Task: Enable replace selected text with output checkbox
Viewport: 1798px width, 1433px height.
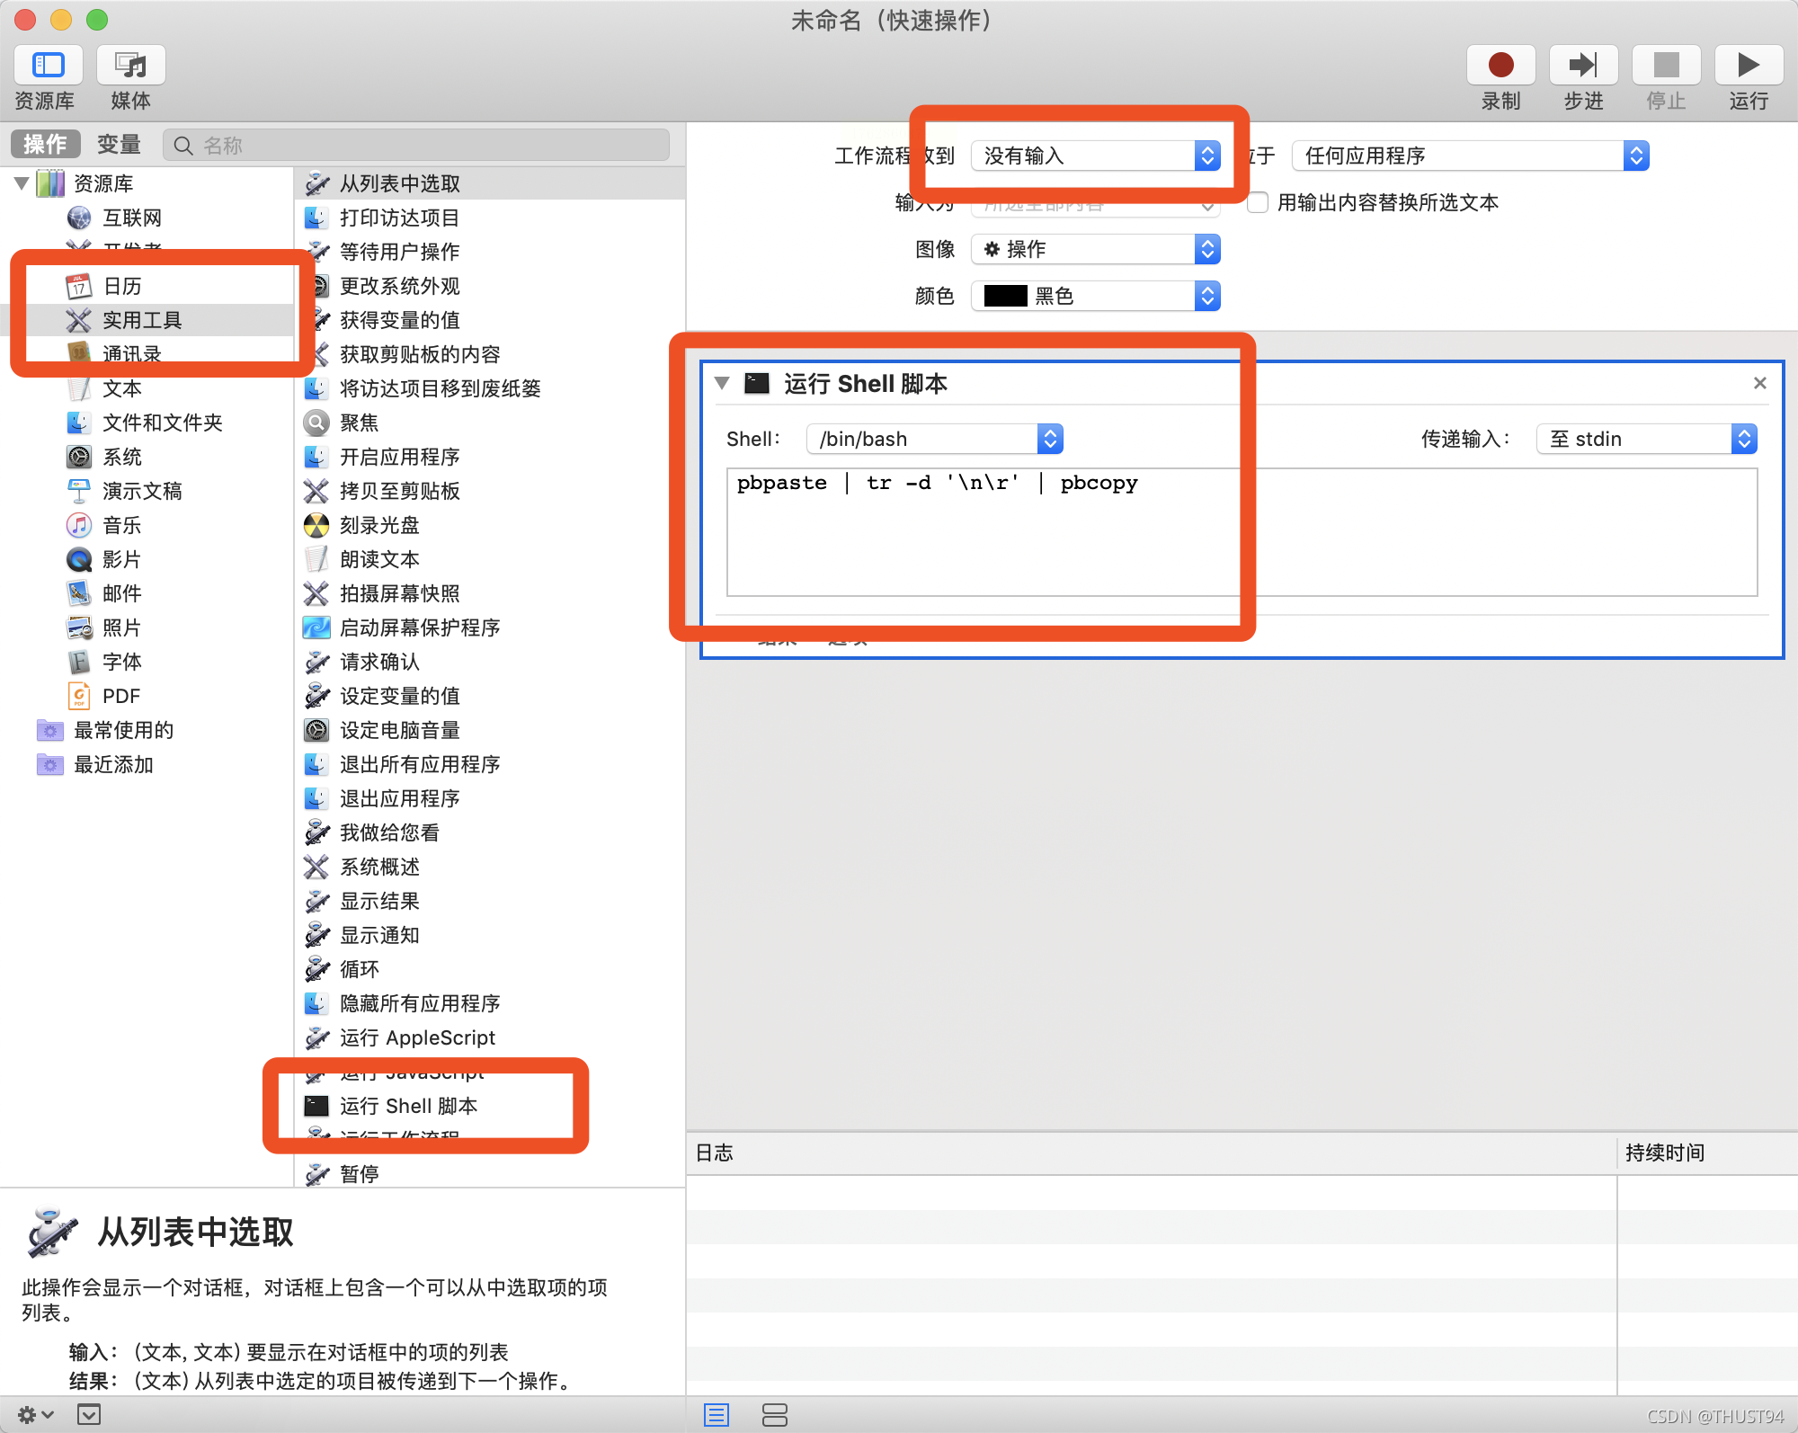Action: click(1259, 203)
